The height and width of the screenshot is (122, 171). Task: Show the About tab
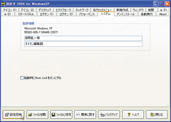click(x=163, y=14)
